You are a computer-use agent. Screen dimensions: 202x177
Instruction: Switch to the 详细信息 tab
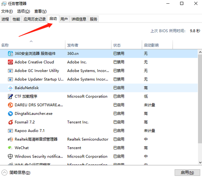[x=79, y=19]
